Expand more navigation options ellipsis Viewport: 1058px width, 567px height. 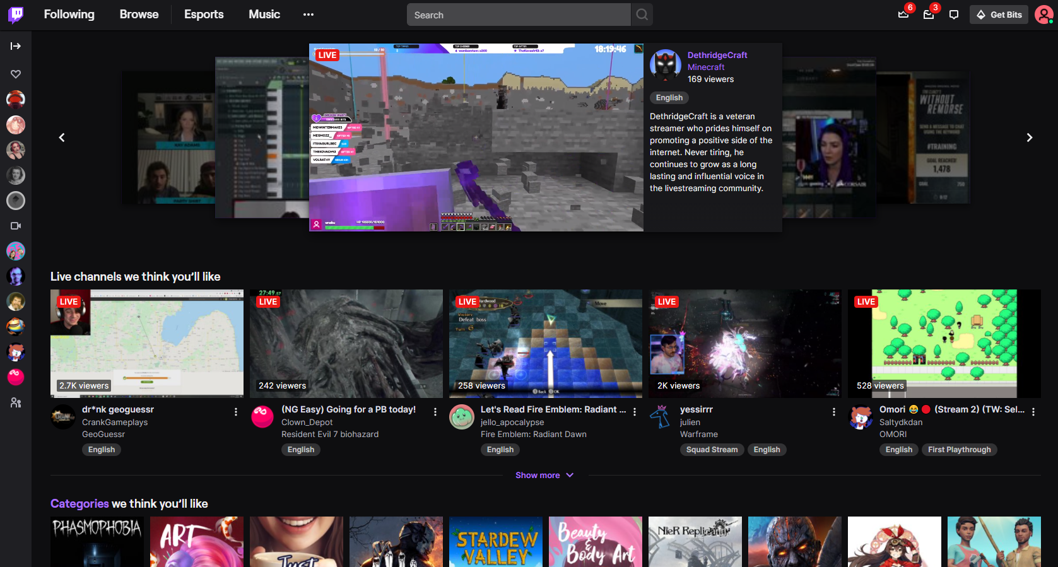coord(309,15)
